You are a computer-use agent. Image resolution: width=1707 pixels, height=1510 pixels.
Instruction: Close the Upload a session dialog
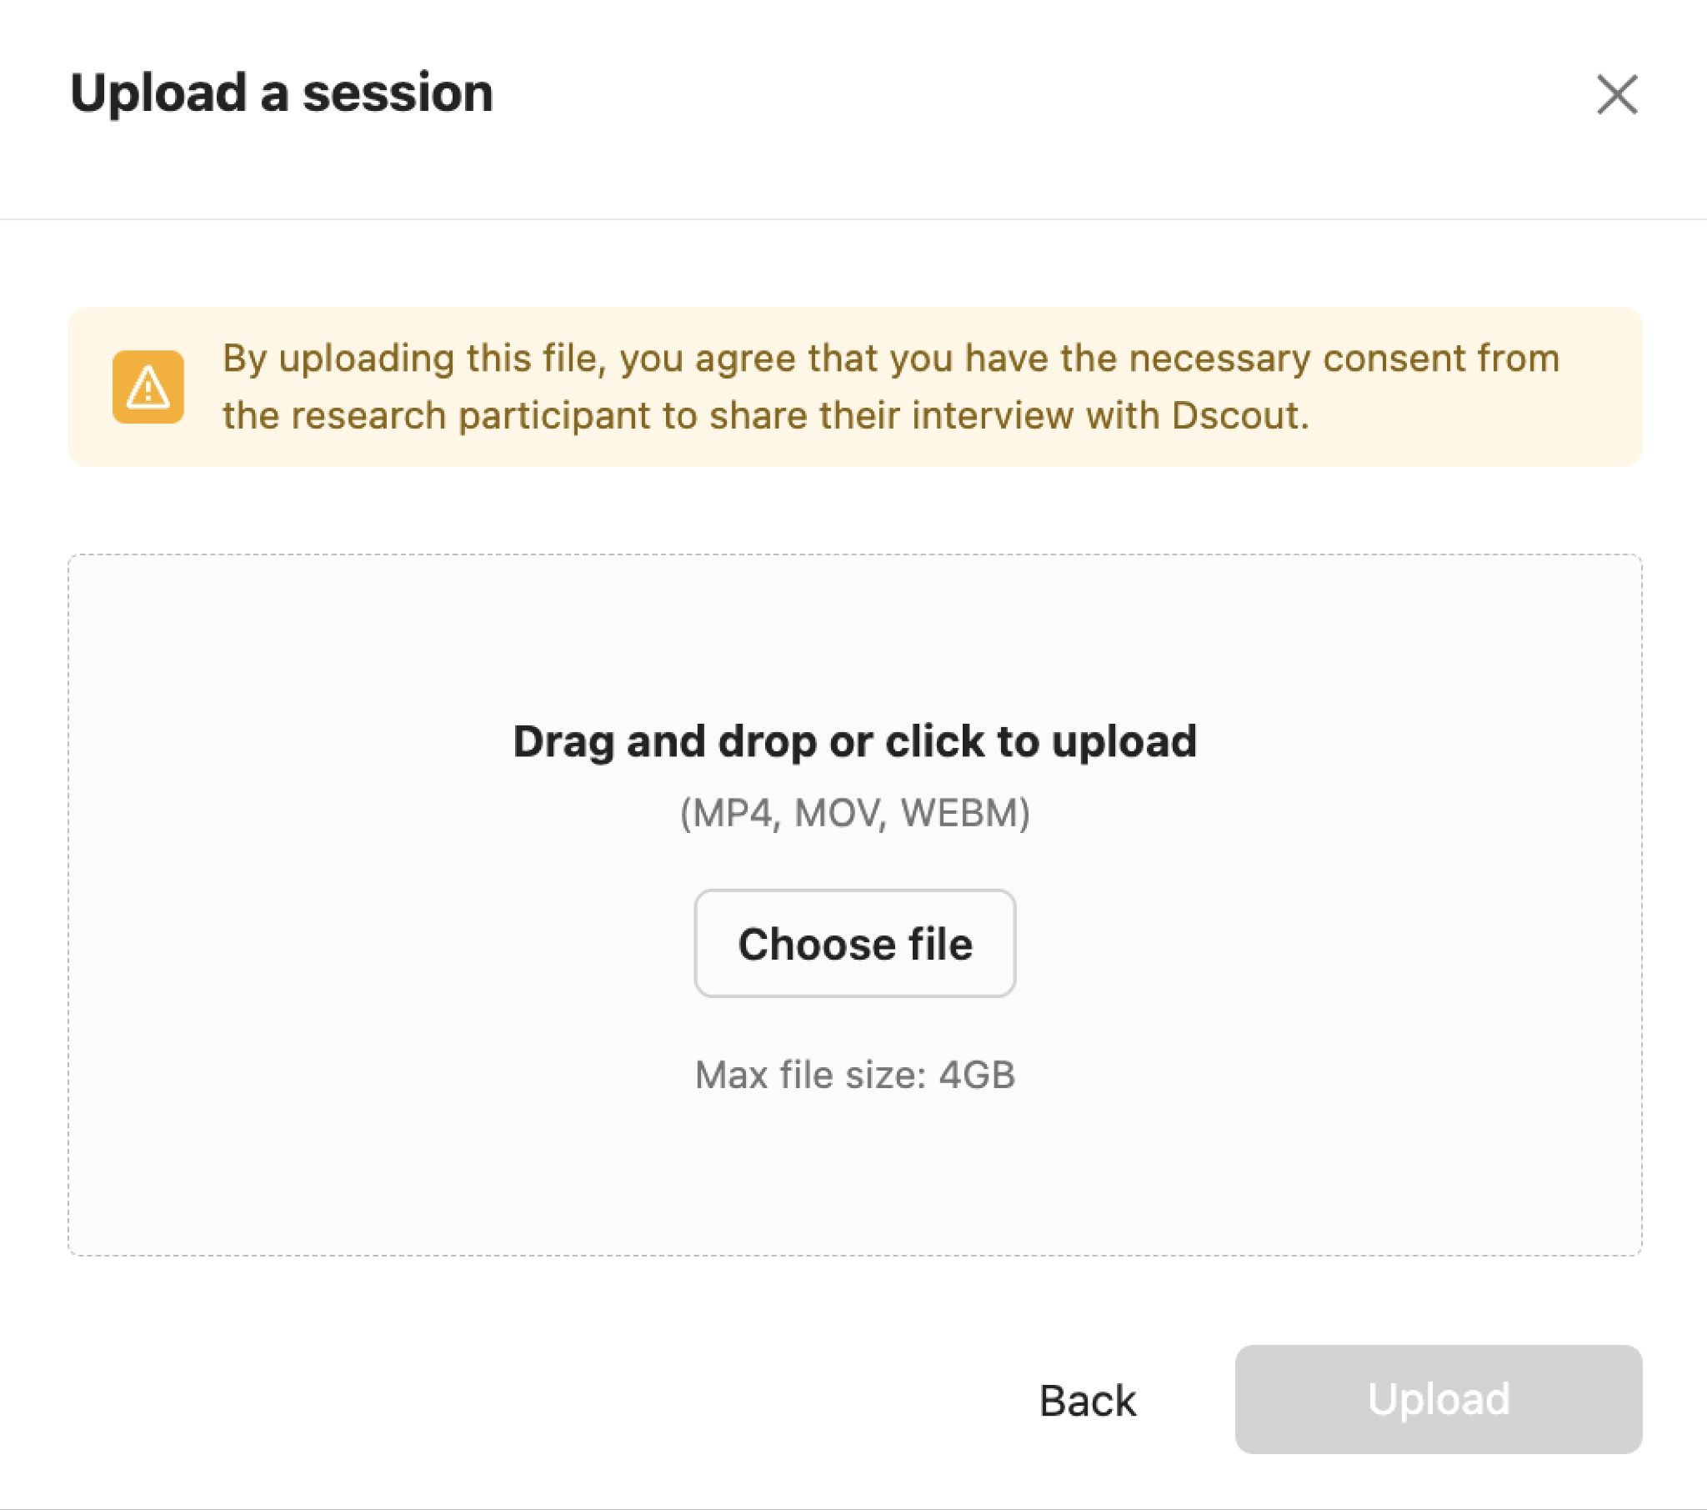(1617, 93)
